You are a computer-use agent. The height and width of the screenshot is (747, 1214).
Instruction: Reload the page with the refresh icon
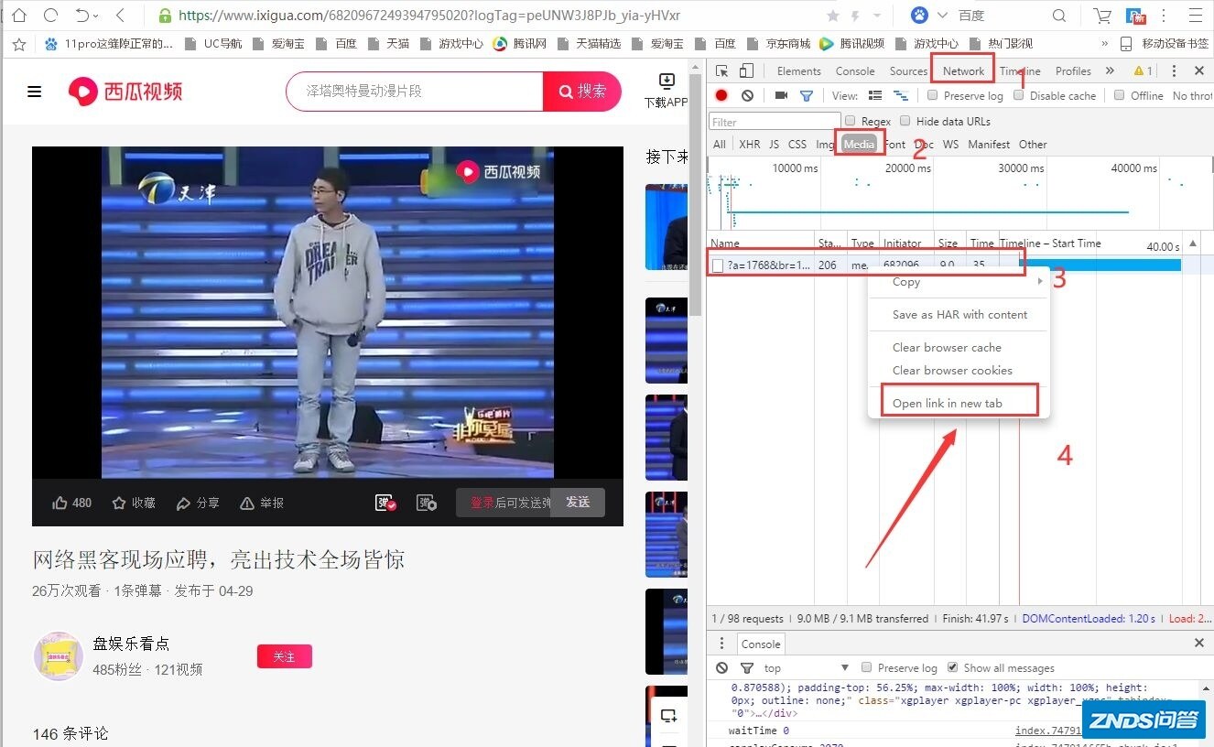point(51,16)
